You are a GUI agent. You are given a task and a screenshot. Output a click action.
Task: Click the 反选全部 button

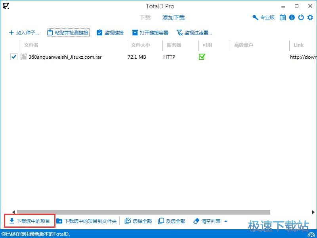pyautogui.click(x=172, y=221)
